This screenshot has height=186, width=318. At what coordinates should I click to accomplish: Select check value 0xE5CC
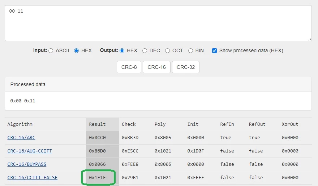(130, 151)
